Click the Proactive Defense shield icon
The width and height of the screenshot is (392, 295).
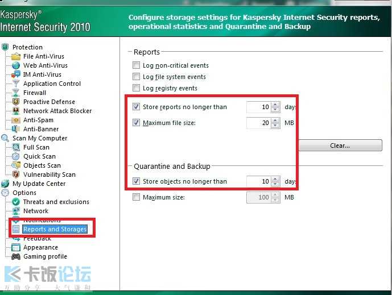tap(16, 102)
